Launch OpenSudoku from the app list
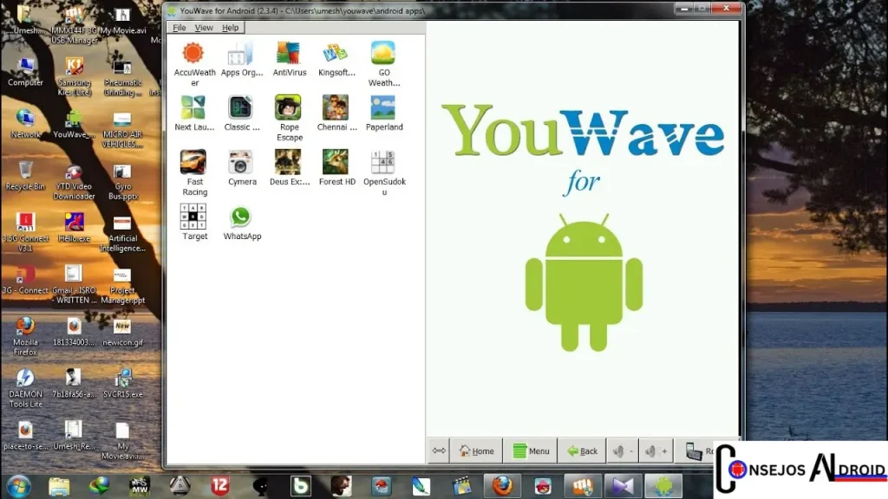The image size is (888, 499). tap(383, 162)
